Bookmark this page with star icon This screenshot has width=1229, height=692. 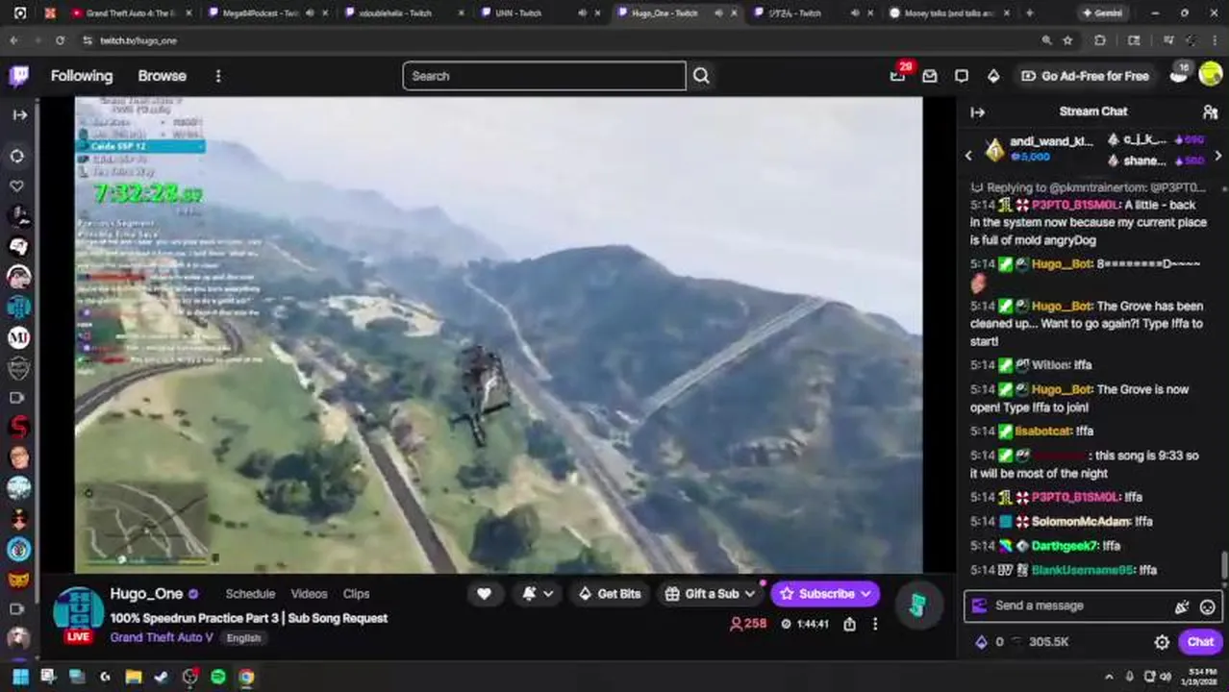tap(1067, 40)
